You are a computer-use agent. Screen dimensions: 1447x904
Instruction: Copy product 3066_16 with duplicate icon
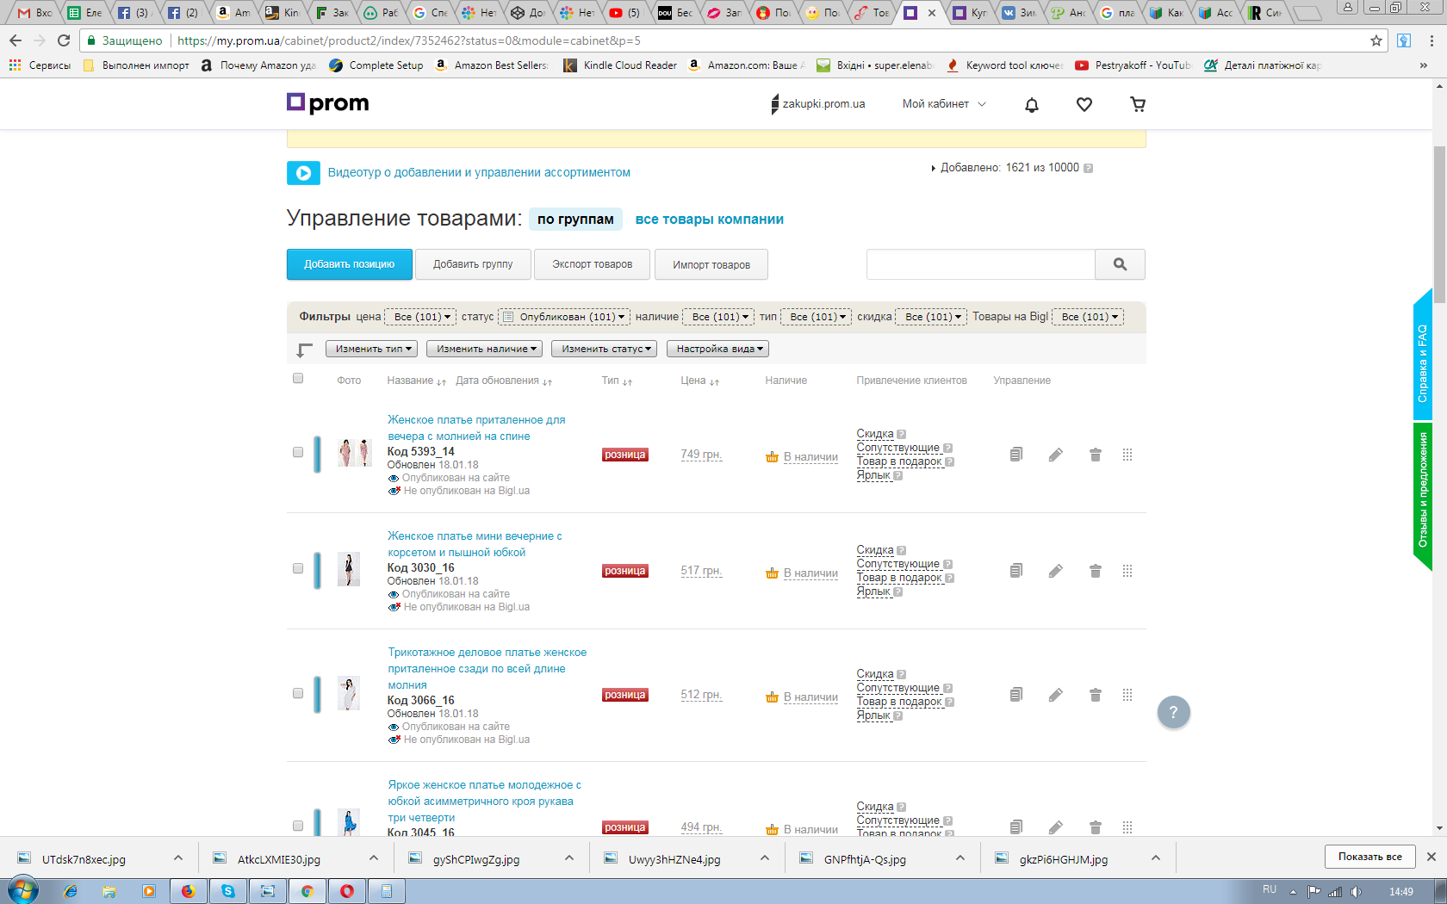(x=1016, y=695)
